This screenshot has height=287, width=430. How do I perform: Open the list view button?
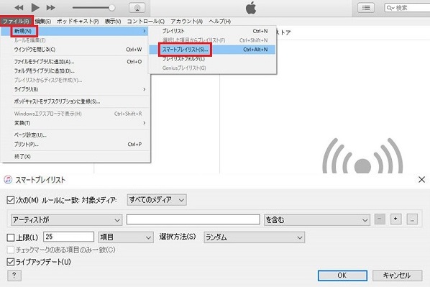click(366, 8)
